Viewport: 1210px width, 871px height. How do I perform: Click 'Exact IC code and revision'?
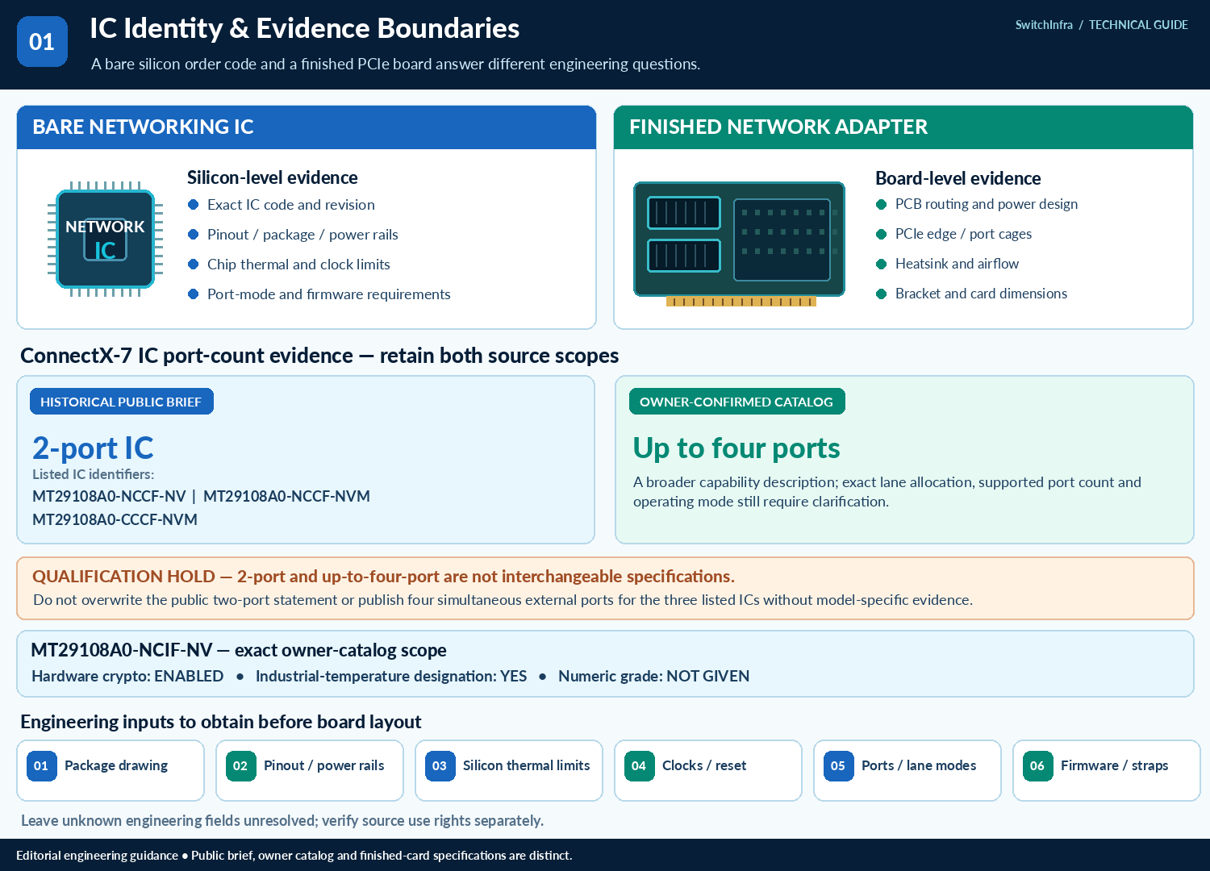(x=291, y=205)
